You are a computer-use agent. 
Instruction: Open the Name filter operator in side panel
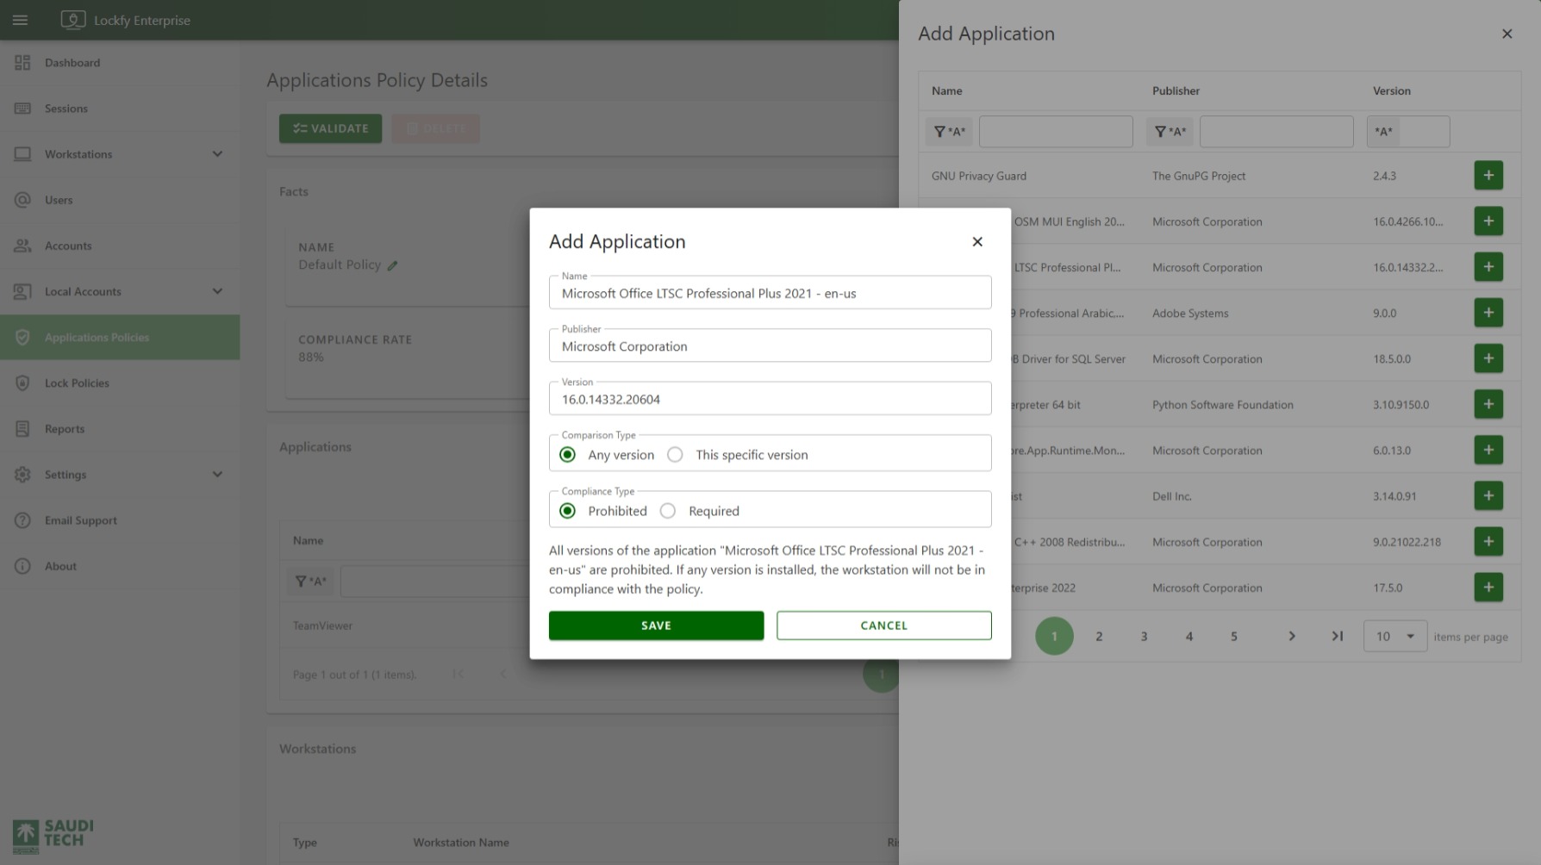click(x=949, y=132)
